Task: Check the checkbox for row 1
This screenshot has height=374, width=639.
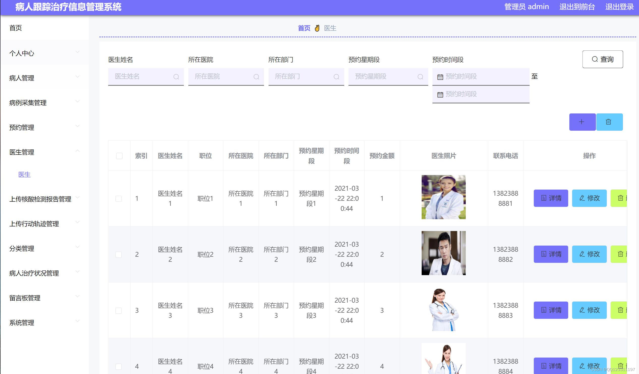Action: pyautogui.click(x=119, y=198)
